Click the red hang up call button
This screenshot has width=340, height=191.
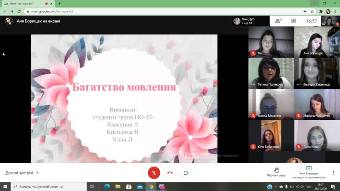(170, 173)
